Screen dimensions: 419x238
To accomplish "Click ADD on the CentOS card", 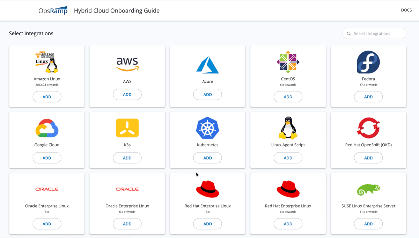I will point(288,97).
